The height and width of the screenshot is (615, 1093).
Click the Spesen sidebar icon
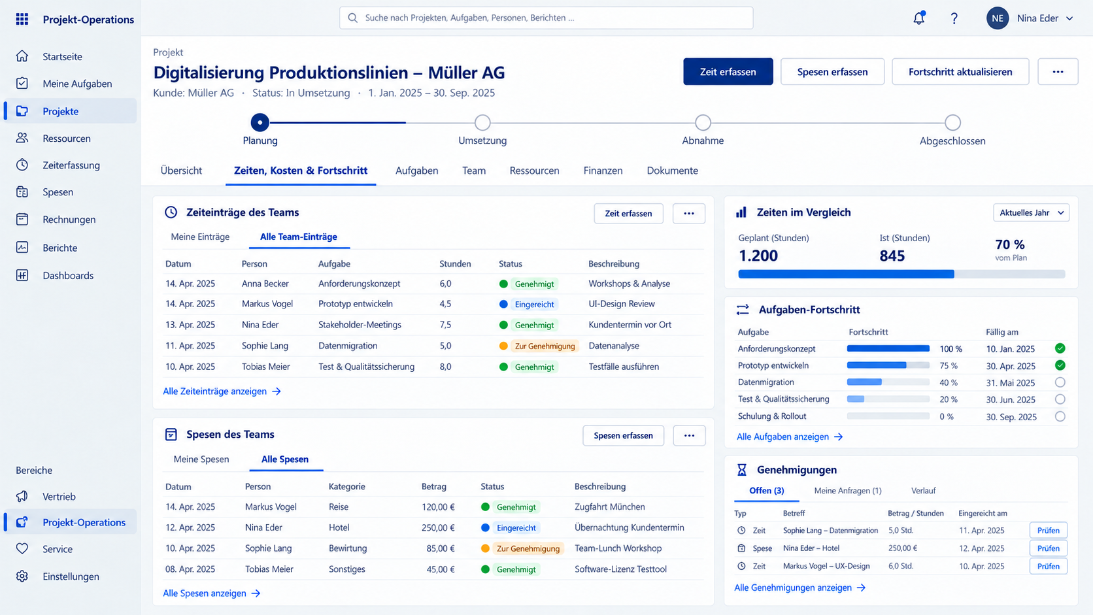click(22, 191)
